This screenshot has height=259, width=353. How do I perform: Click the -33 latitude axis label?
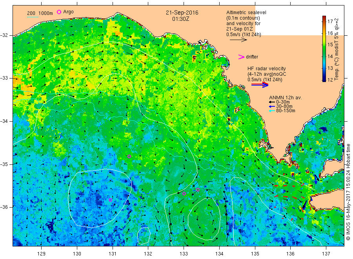tap(4, 78)
